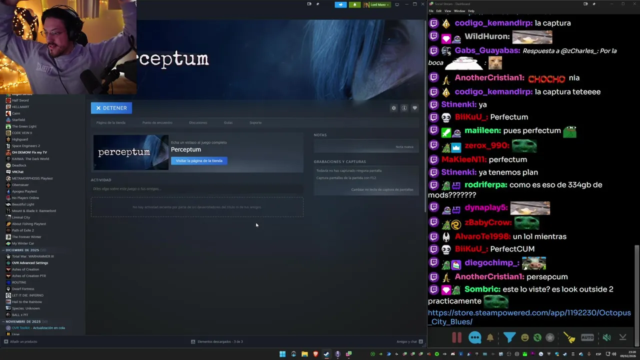Click Steam green notifications bell button
Screen dimensions: 640x360
pos(354,4)
